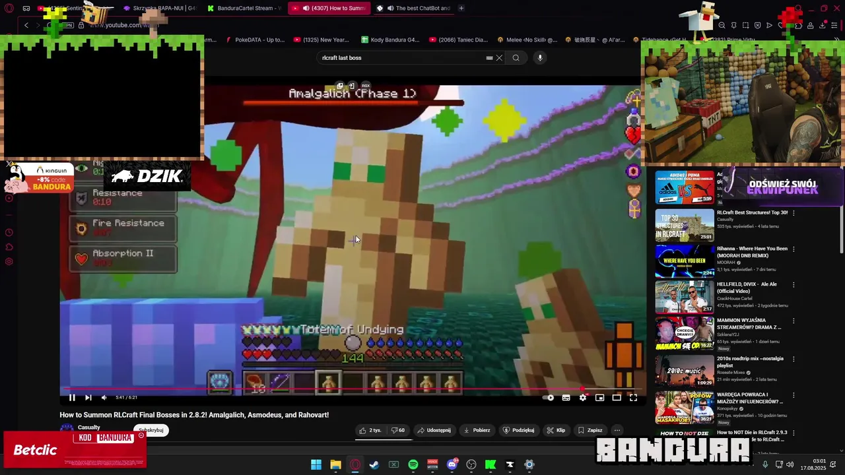Mute the video player volume
Screen dimensions: 845x475
(104, 397)
